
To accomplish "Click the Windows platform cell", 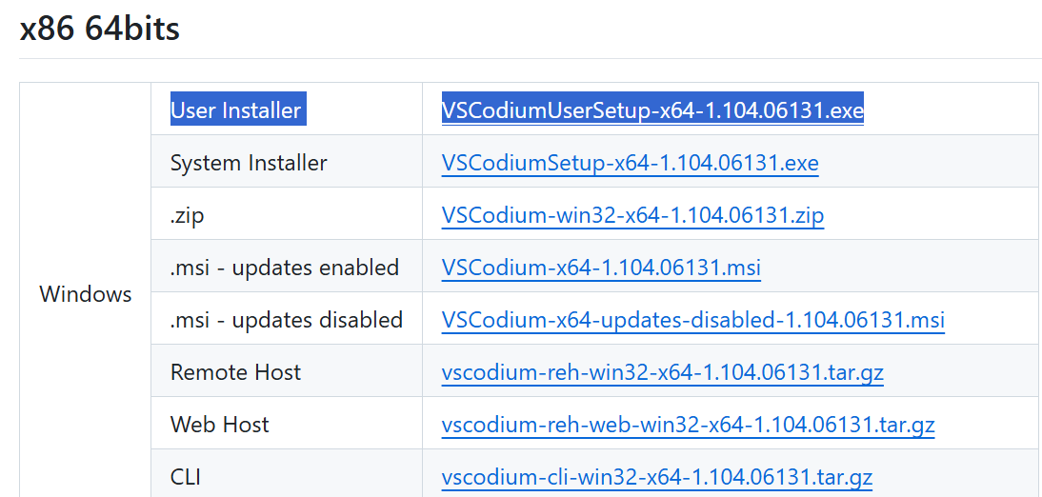I will (x=86, y=294).
